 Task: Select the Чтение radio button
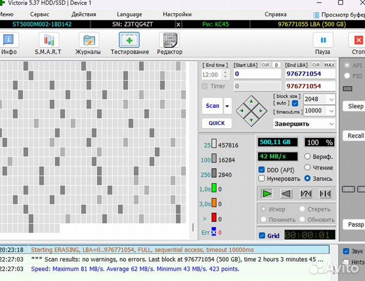308,168
